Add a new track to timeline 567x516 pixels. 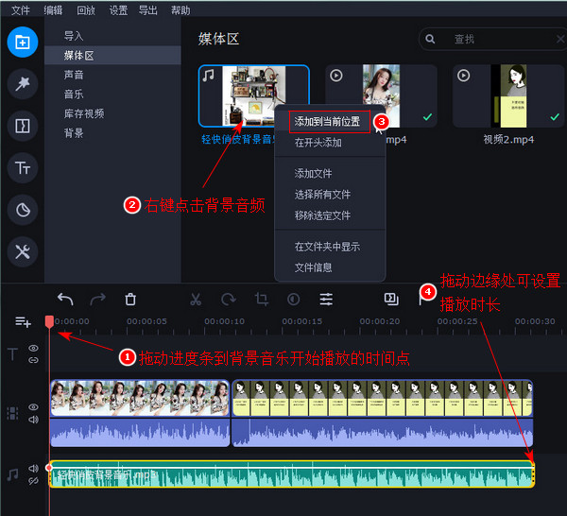coord(23,321)
